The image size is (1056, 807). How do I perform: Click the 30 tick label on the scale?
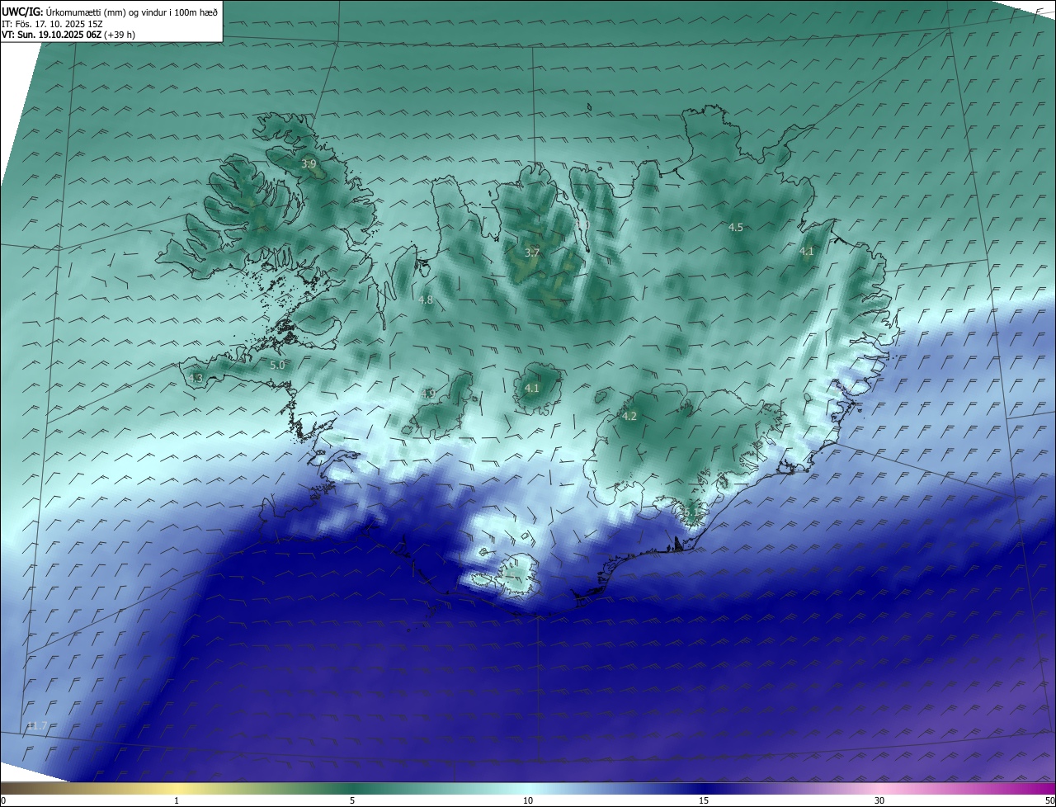coord(879,800)
